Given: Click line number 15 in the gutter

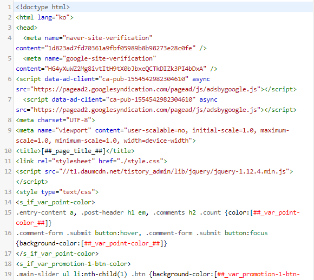Looking at the screenshot, I should [8, 212].
